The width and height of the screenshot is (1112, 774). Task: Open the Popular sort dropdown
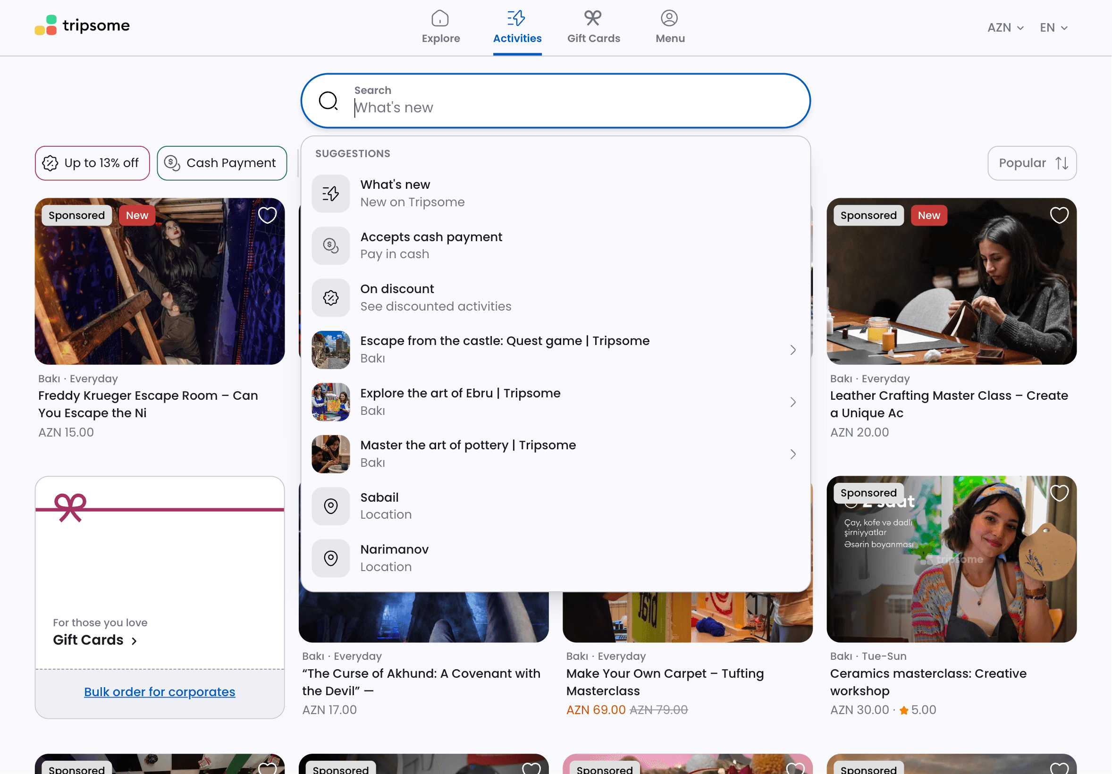tap(1032, 163)
